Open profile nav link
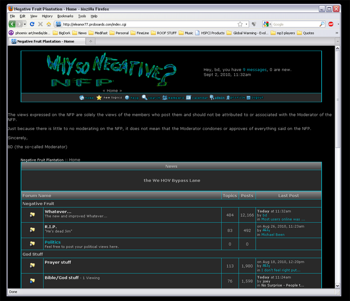The width and height of the screenshot is (350, 301). [x=235, y=98]
